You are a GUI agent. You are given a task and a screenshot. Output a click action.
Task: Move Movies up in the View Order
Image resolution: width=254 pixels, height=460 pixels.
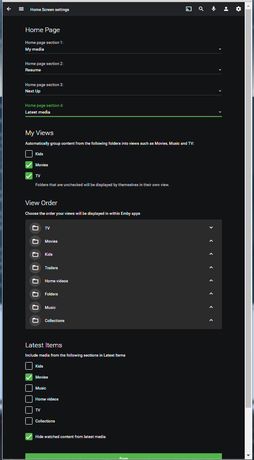(x=211, y=241)
